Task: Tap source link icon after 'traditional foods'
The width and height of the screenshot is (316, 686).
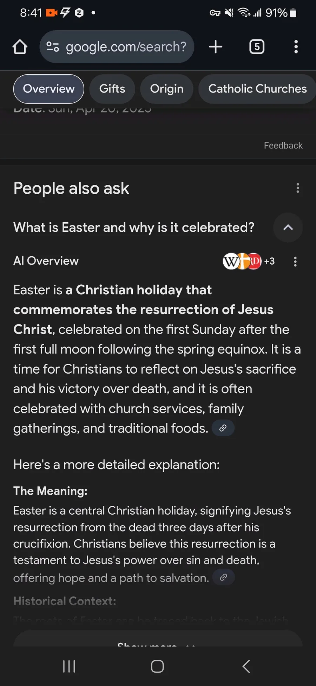Action: [223, 428]
